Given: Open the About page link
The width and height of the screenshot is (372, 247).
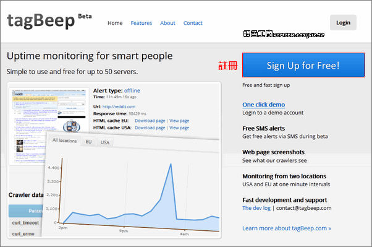Looking at the screenshot, I should 167,23.
